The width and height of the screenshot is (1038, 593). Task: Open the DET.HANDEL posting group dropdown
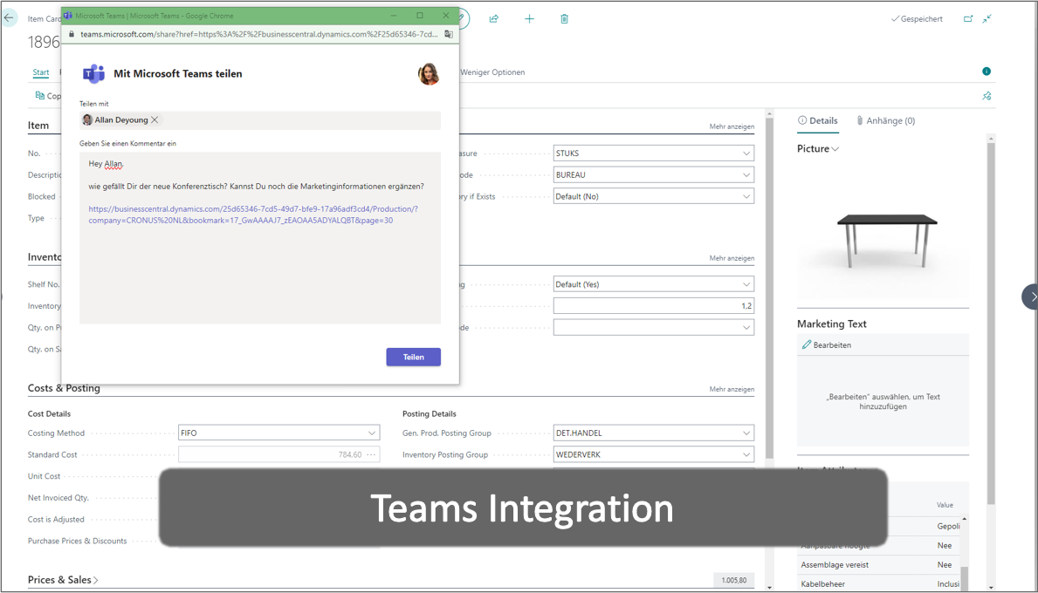click(746, 433)
